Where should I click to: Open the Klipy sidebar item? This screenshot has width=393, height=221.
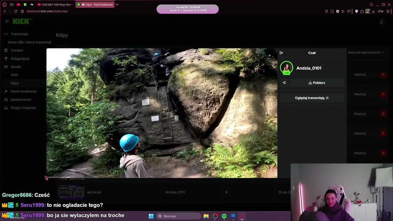pyautogui.click(x=15, y=83)
